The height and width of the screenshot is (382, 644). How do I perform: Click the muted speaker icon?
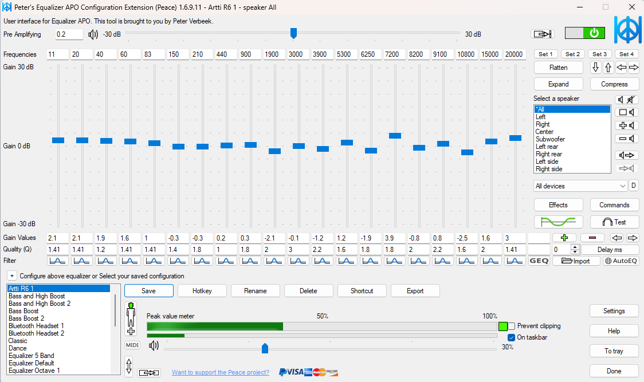pyautogui.click(x=631, y=100)
